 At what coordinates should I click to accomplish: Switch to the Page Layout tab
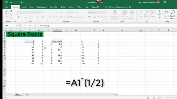[x=42, y=7]
